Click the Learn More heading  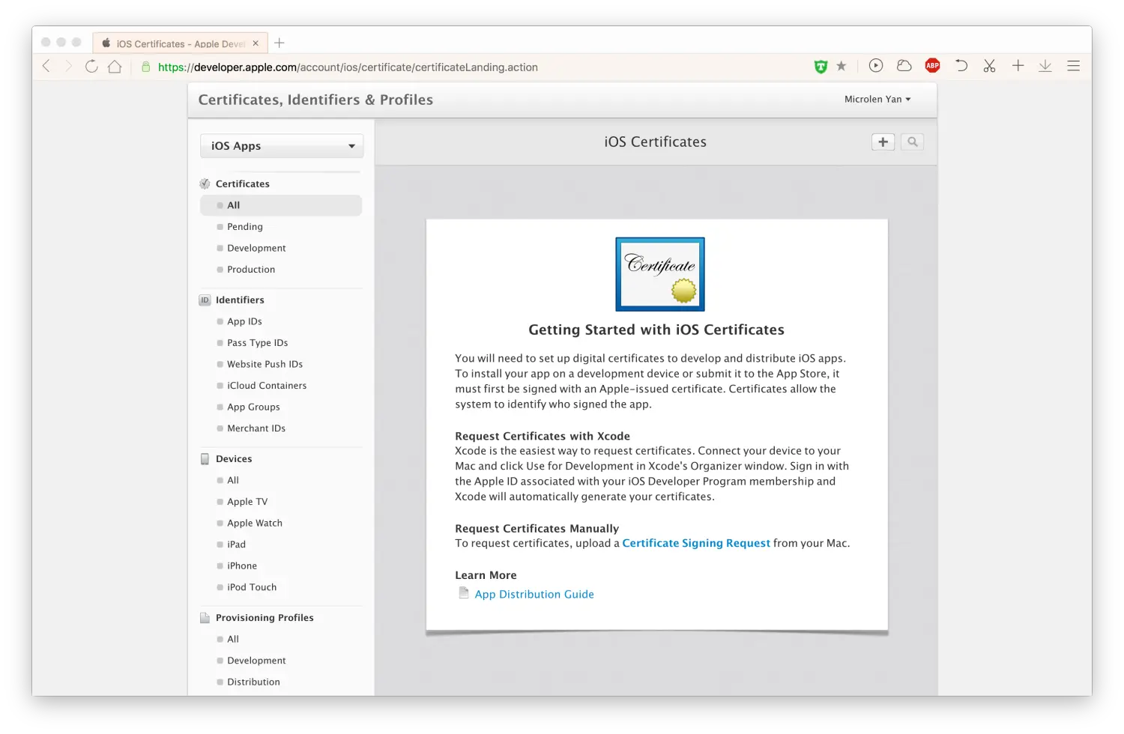point(486,575)
